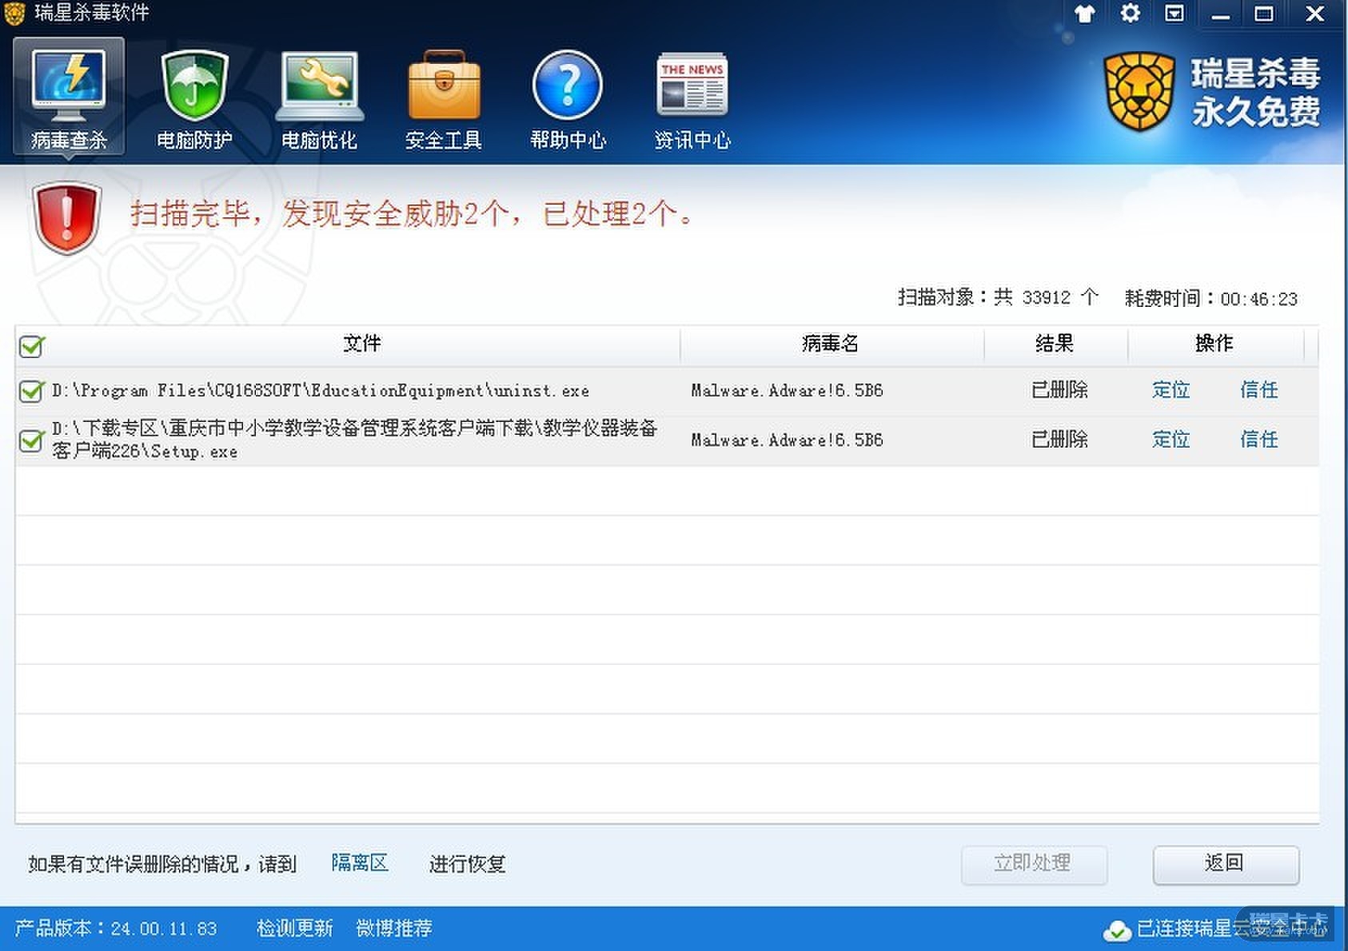
Task: Click the cloud connection status icon
Action: click(x=1117, y=930)
